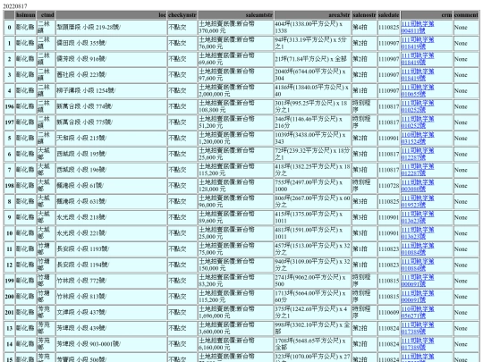
Task: Open the crm link in row 13
Action: (x=418, y=328)
